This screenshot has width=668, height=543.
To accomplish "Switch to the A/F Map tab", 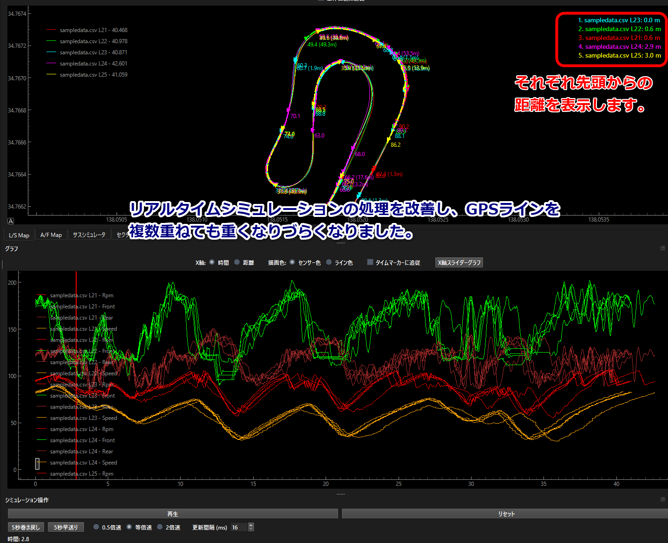I will click(x=51, y=235).
